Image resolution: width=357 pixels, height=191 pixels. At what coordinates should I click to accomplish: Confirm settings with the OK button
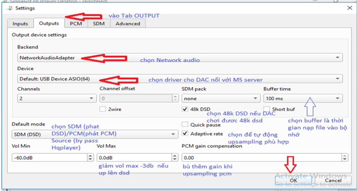click(293, 180)
